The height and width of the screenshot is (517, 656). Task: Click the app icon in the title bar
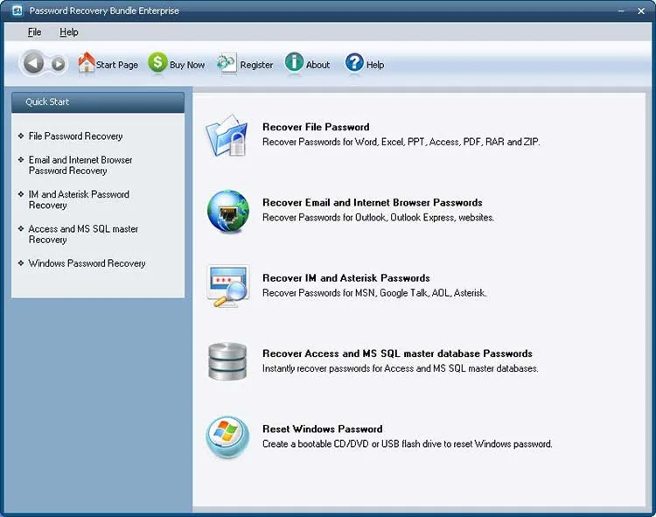17,10
